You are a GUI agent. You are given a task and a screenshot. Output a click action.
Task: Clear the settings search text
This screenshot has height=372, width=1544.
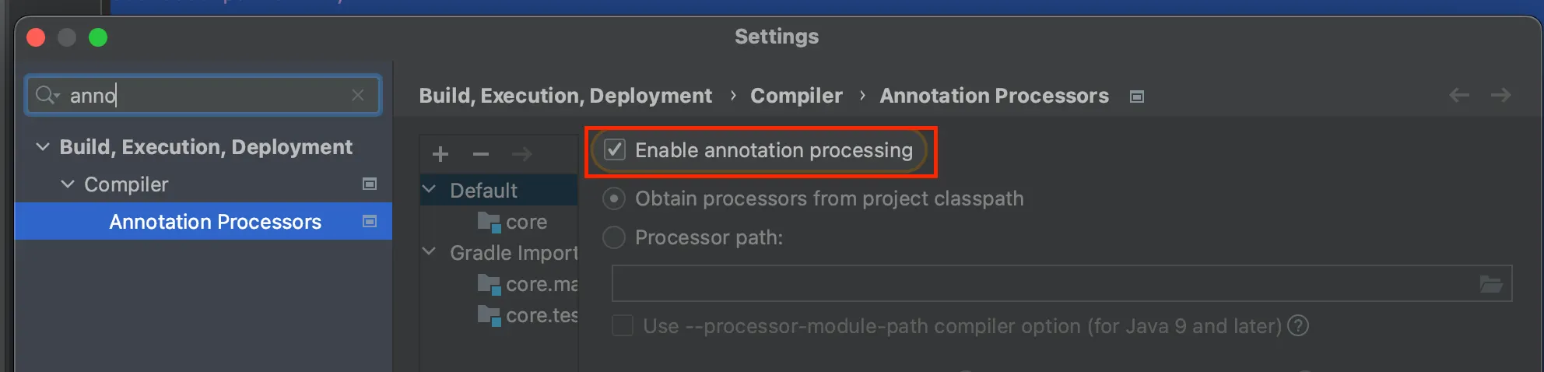click(x=358, y=95)
